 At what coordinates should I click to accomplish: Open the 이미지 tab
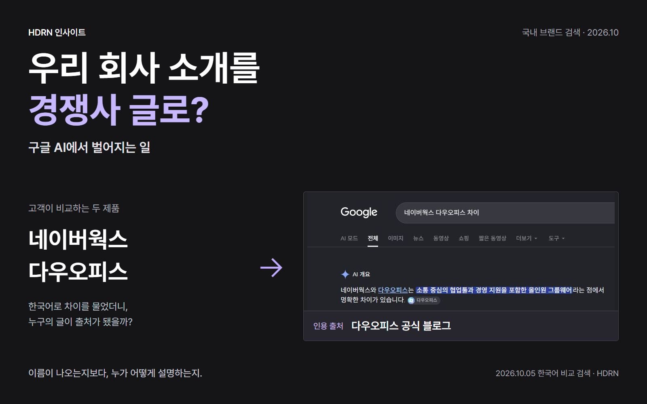[x=395, y=238]
